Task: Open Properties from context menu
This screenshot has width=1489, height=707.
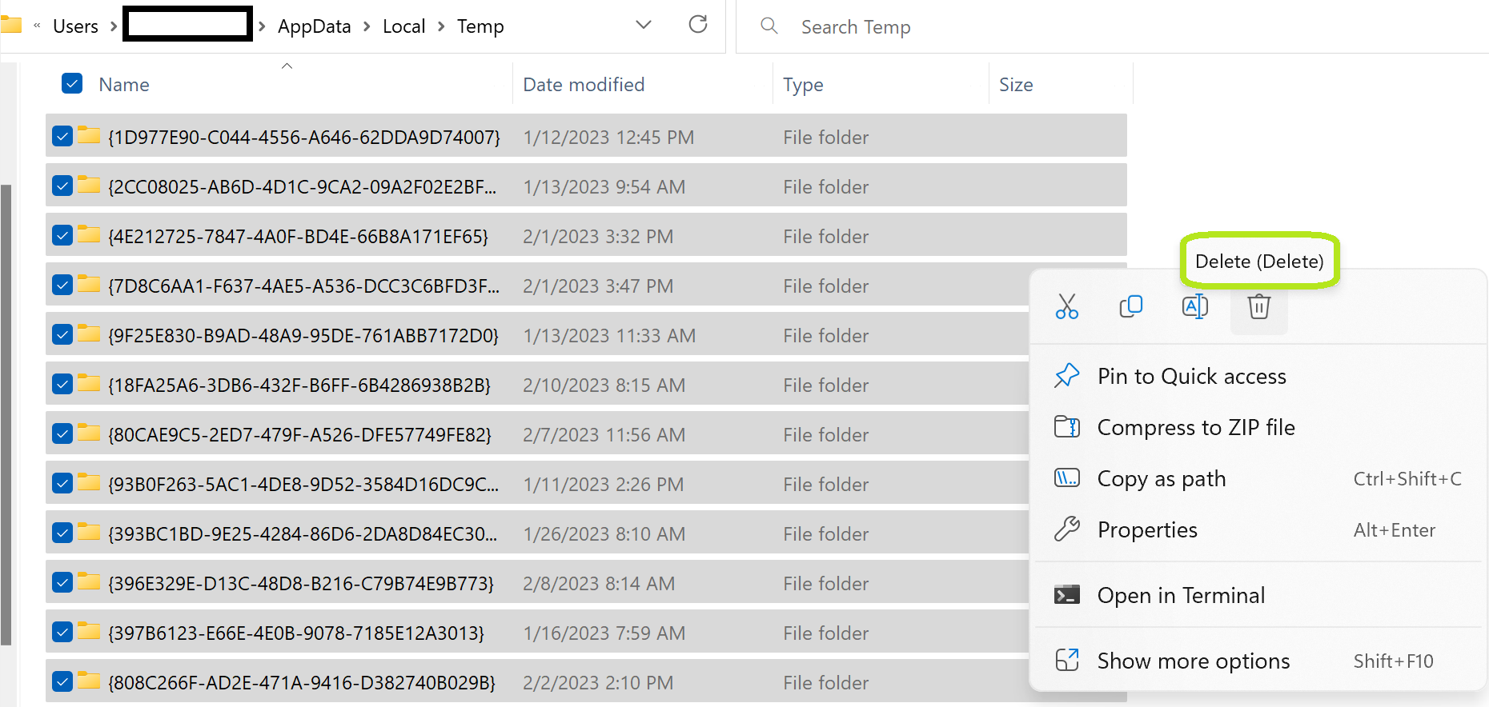Action: 1147,529
